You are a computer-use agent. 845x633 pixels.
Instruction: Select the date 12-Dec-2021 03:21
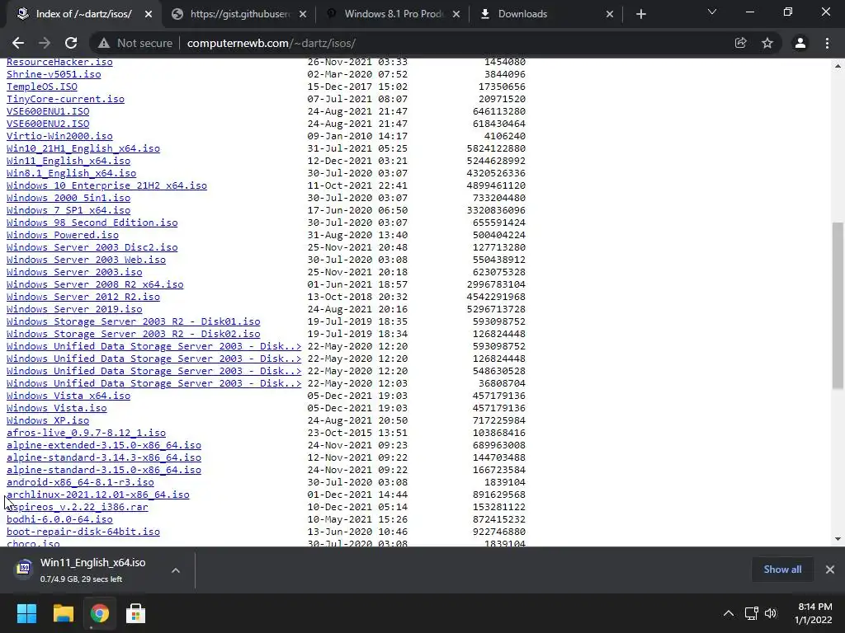coord(357,161)
